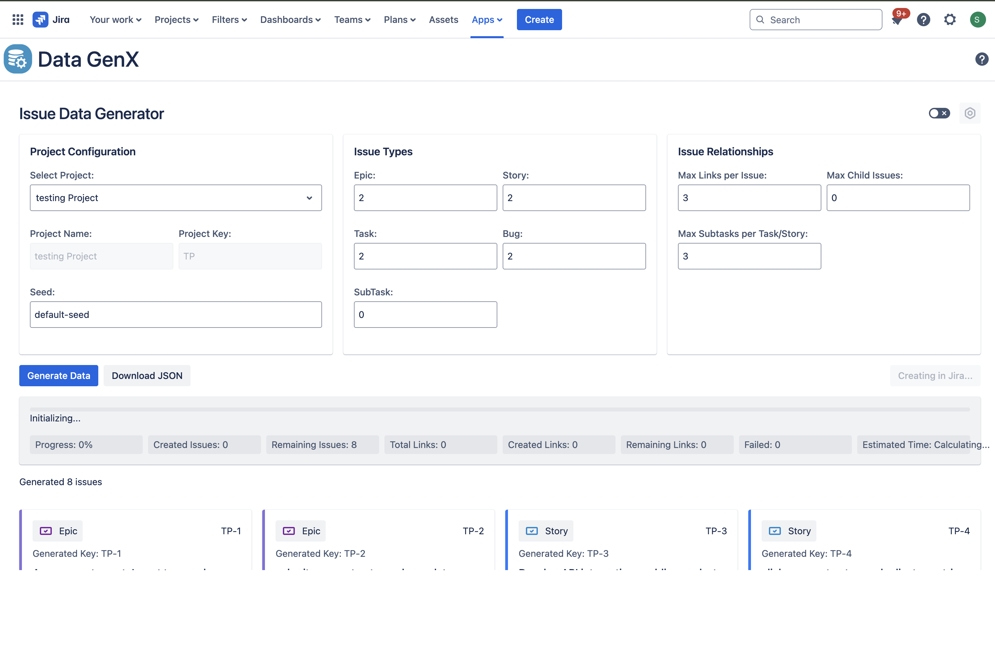Expand the Select Project dropdown
The height and width of the screenshot is (663, 995).
coord(176,198)
